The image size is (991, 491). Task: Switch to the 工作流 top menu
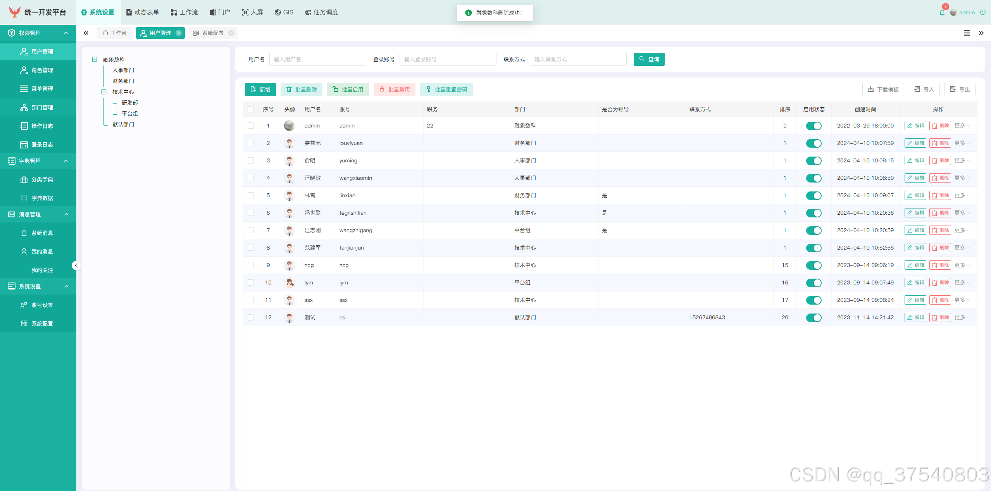pos(184,12)
